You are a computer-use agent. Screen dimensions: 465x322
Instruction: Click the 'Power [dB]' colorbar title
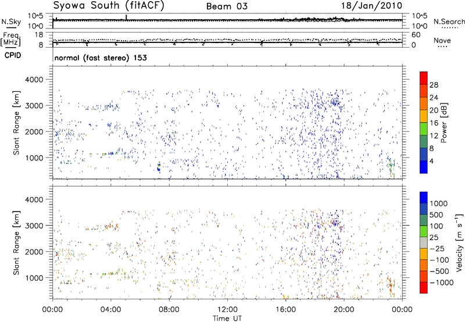pos(443,123)
